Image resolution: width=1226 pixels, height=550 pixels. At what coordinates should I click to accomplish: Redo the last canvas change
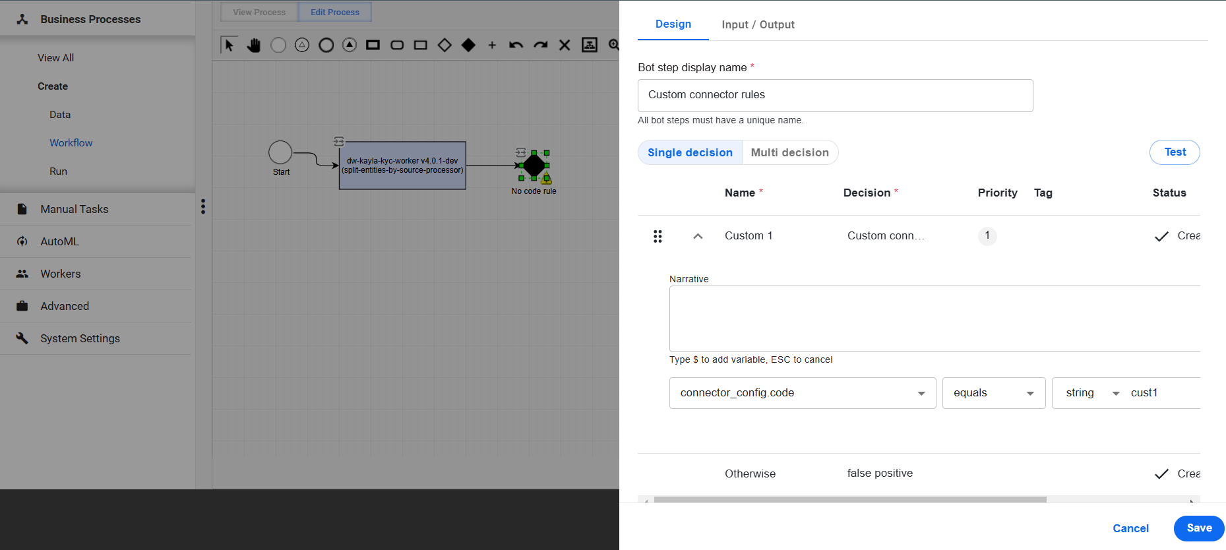(x=540, y=45)
